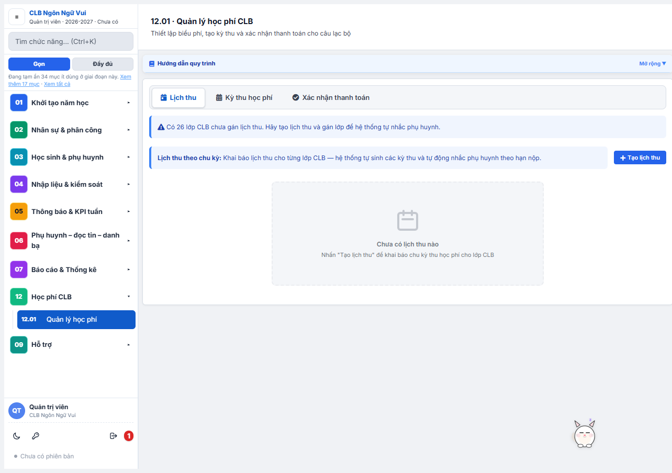
Task: Expand the Nhân sự & phân công section
Action: coord(70,130)
